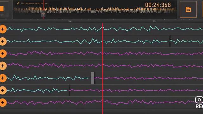Image resolution: width=203 pixels, height=114 pixels.
Task: Select the cyan clip on fifth track
Action: click(x=48, y=78)
